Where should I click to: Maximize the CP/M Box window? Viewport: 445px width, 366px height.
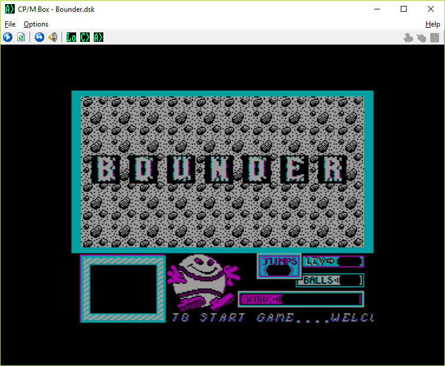pyautogui.click(x=404, y=9)
